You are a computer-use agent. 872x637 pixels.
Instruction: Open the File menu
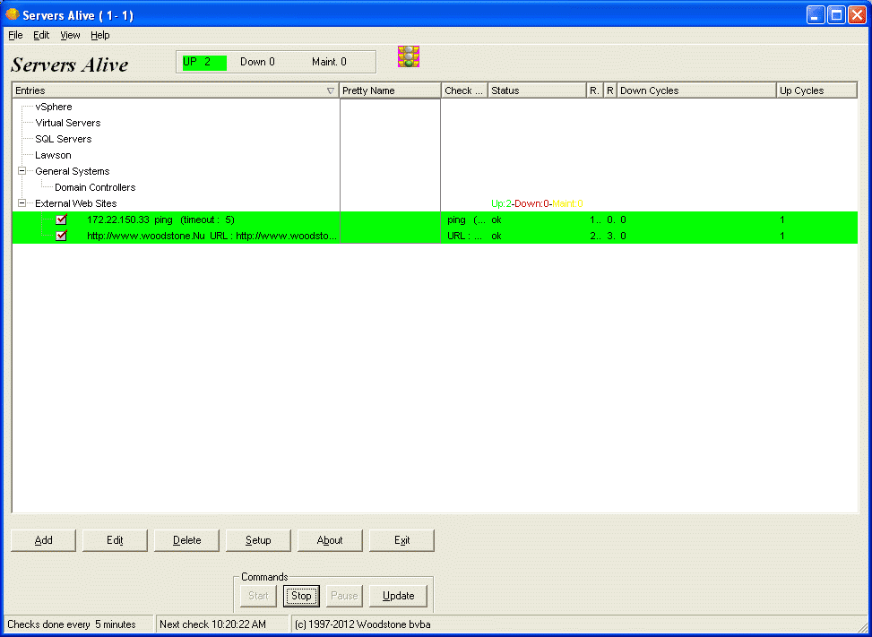[15, 35]
